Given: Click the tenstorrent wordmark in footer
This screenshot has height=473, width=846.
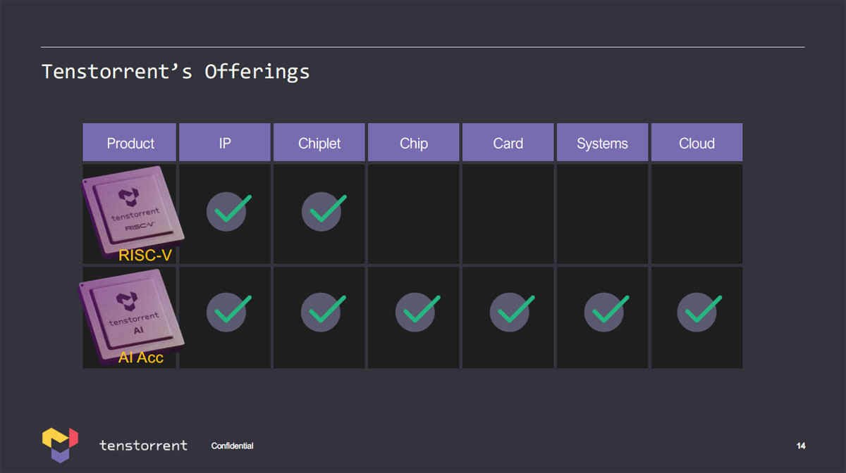Looking at the screenshot, I should click(x=144, y=445).
